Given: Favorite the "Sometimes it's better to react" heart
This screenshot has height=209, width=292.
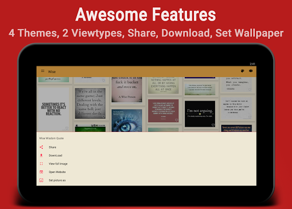Looking at the screenshot, I should [67, 128].
